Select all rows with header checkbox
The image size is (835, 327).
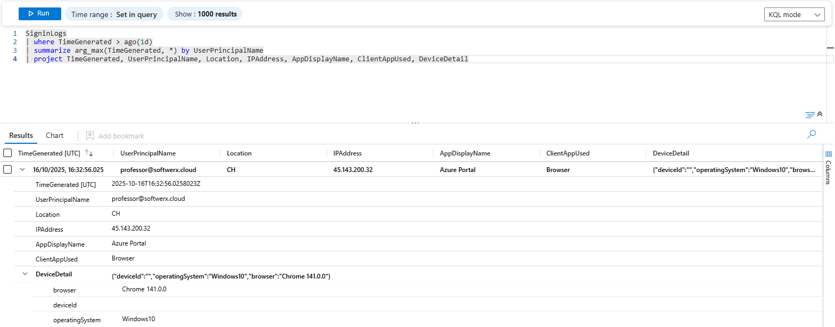pos(7,153)
